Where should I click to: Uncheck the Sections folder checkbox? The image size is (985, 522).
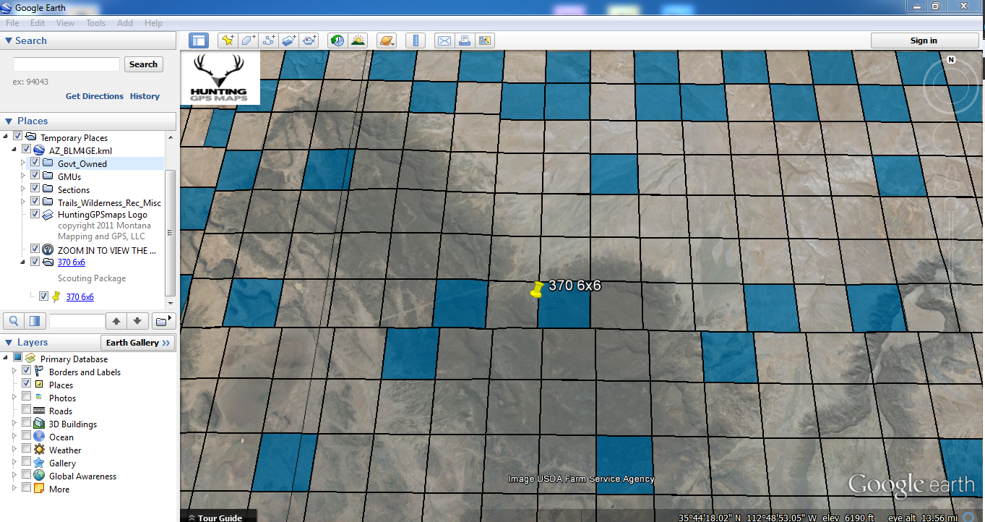pyautogui.click(x=34, y=189)
